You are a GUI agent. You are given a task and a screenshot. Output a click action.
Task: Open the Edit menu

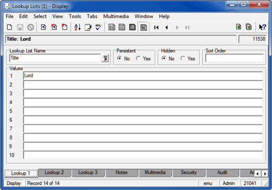pyautogui.click(x=23, y=16)
